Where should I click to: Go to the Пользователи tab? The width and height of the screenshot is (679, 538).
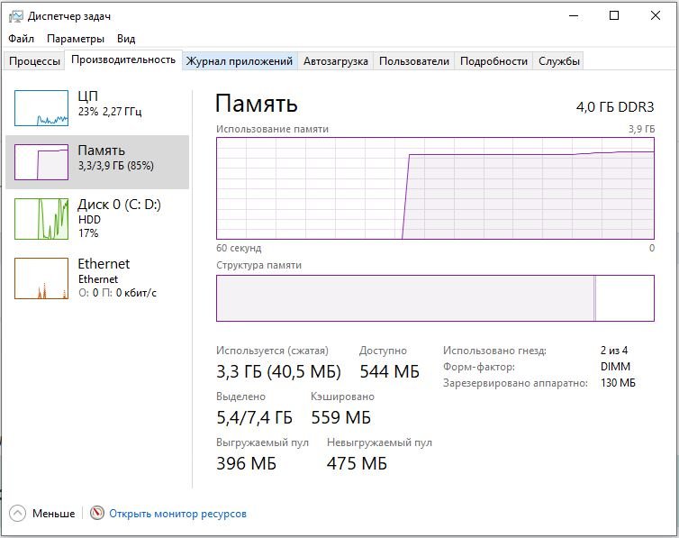point(414,61)
